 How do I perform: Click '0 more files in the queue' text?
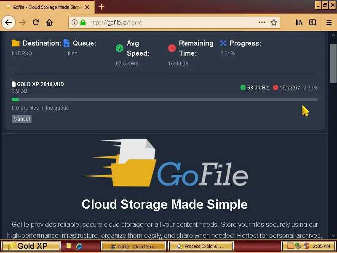click(40, 108)
